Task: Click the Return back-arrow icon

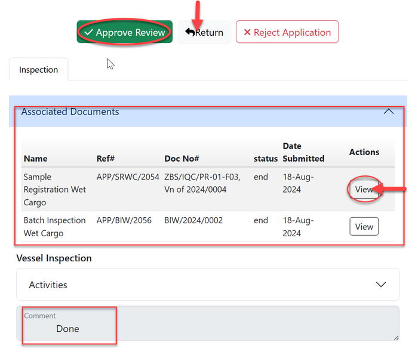Action: point(190,32)
